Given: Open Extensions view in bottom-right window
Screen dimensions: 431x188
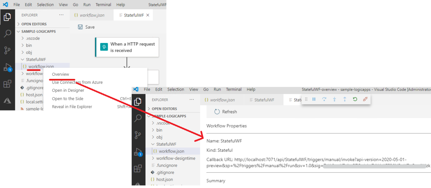Looking at the screenshot, I should [138, 169].
